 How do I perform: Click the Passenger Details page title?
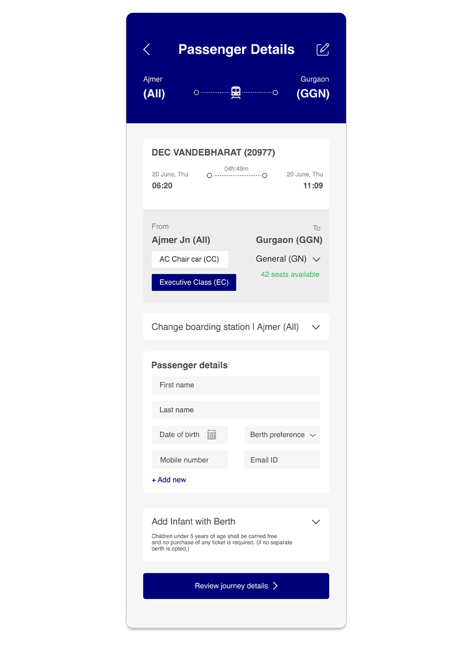coord(236,49)
